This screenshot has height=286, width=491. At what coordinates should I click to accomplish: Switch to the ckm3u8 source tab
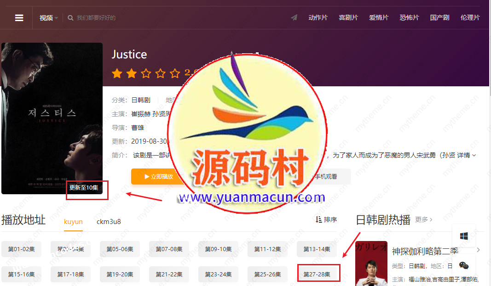[109, 222]
